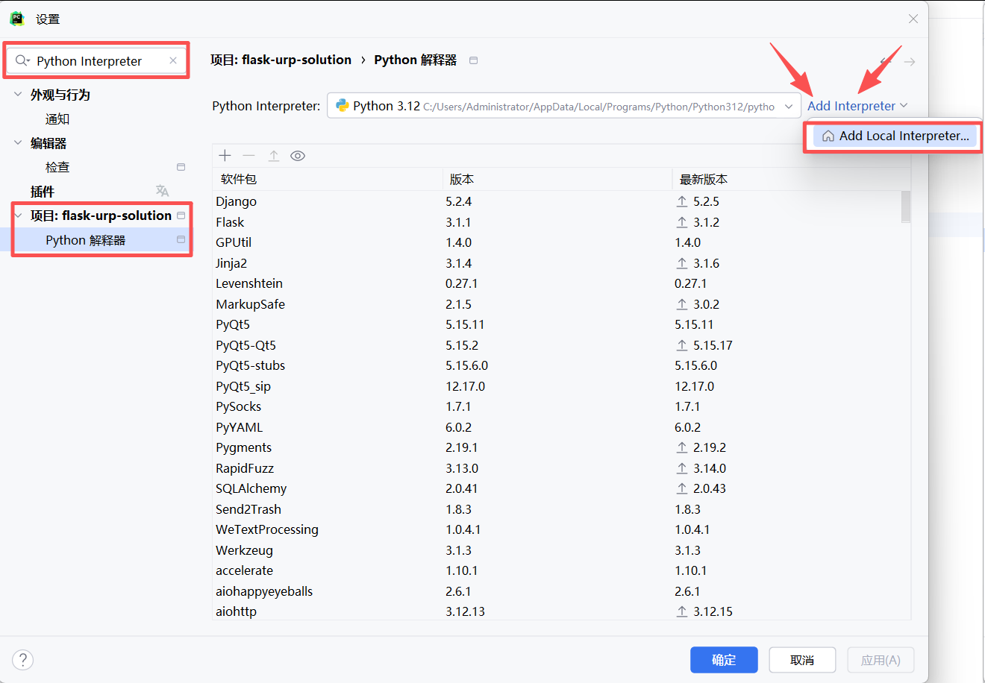Click the translate icon beside 插件
The height and width of the screenshot is (683, 985).
[162, 191]
